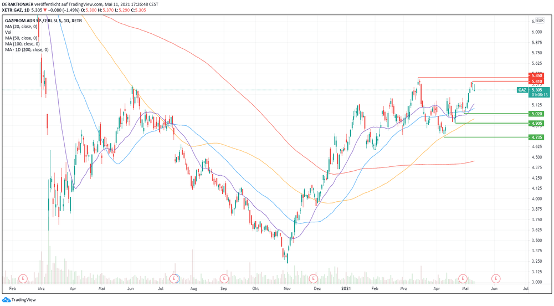Select the red 5.410 resistance price label

536,81
